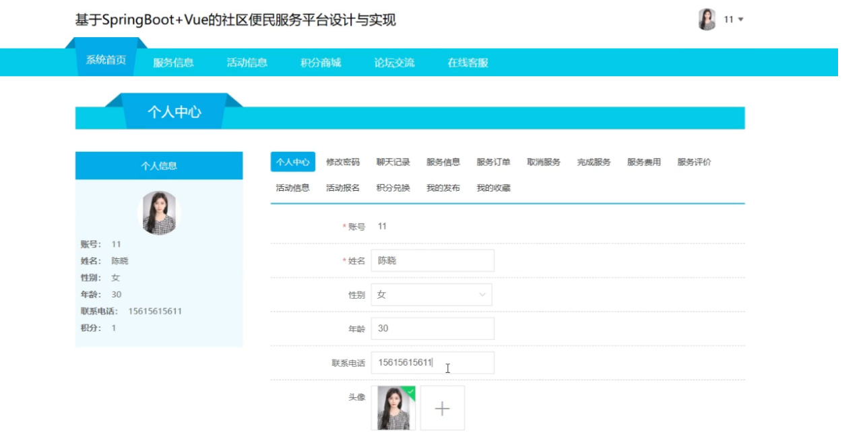Screen dimensions: 861x433
Task: Switch to the 修改密码 tab
Action: pyautogui.click(x=343, y=162)
